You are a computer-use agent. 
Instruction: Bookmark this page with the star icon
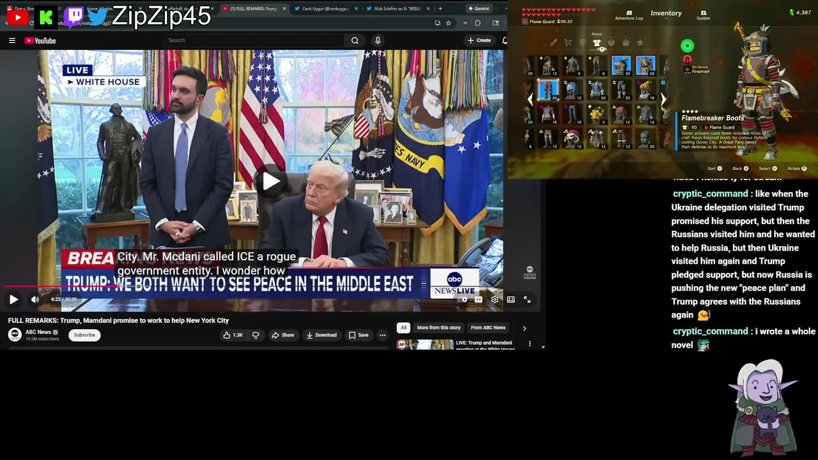(449, 23)
